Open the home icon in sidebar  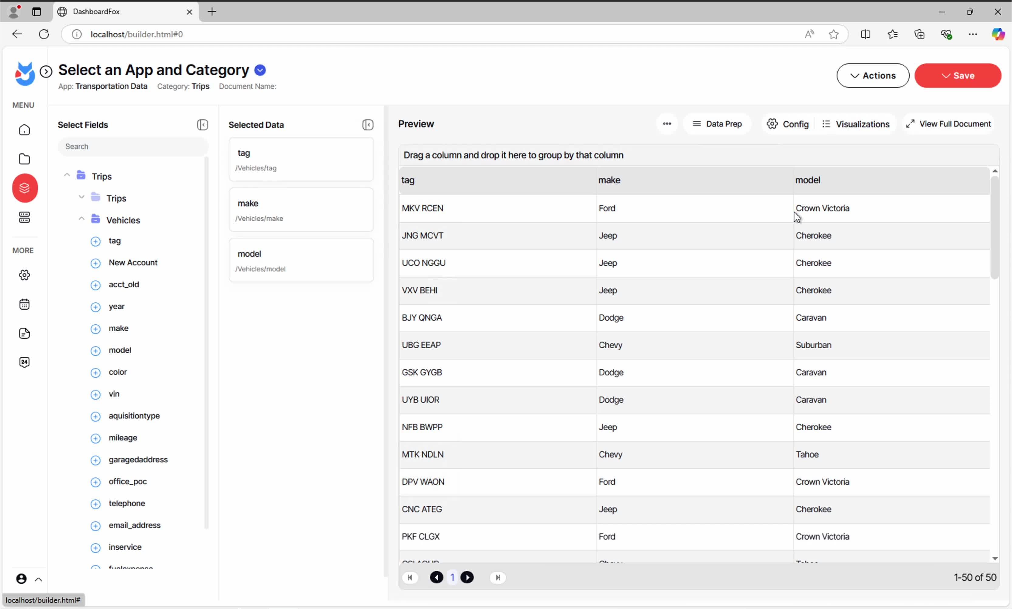click(x=25, y=130)
